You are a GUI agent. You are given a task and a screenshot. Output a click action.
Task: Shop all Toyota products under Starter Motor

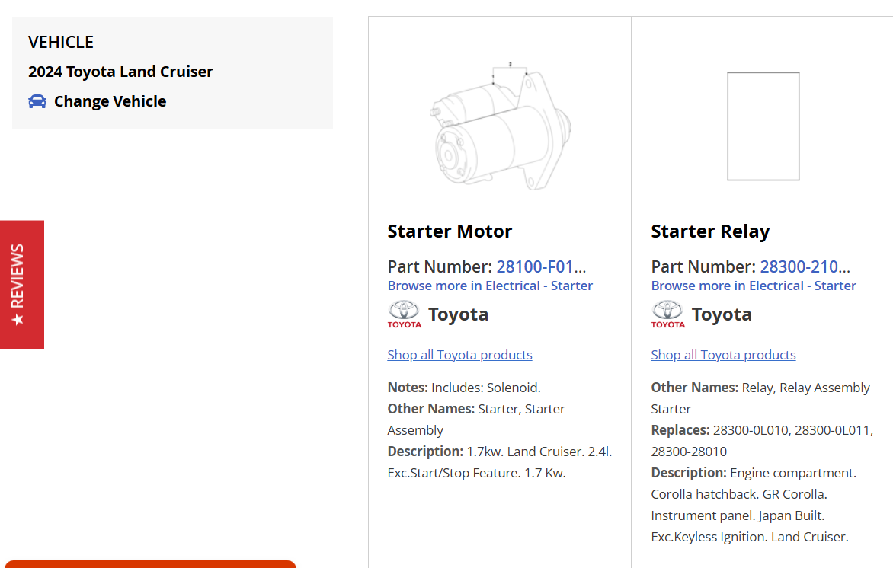(459, 355)
